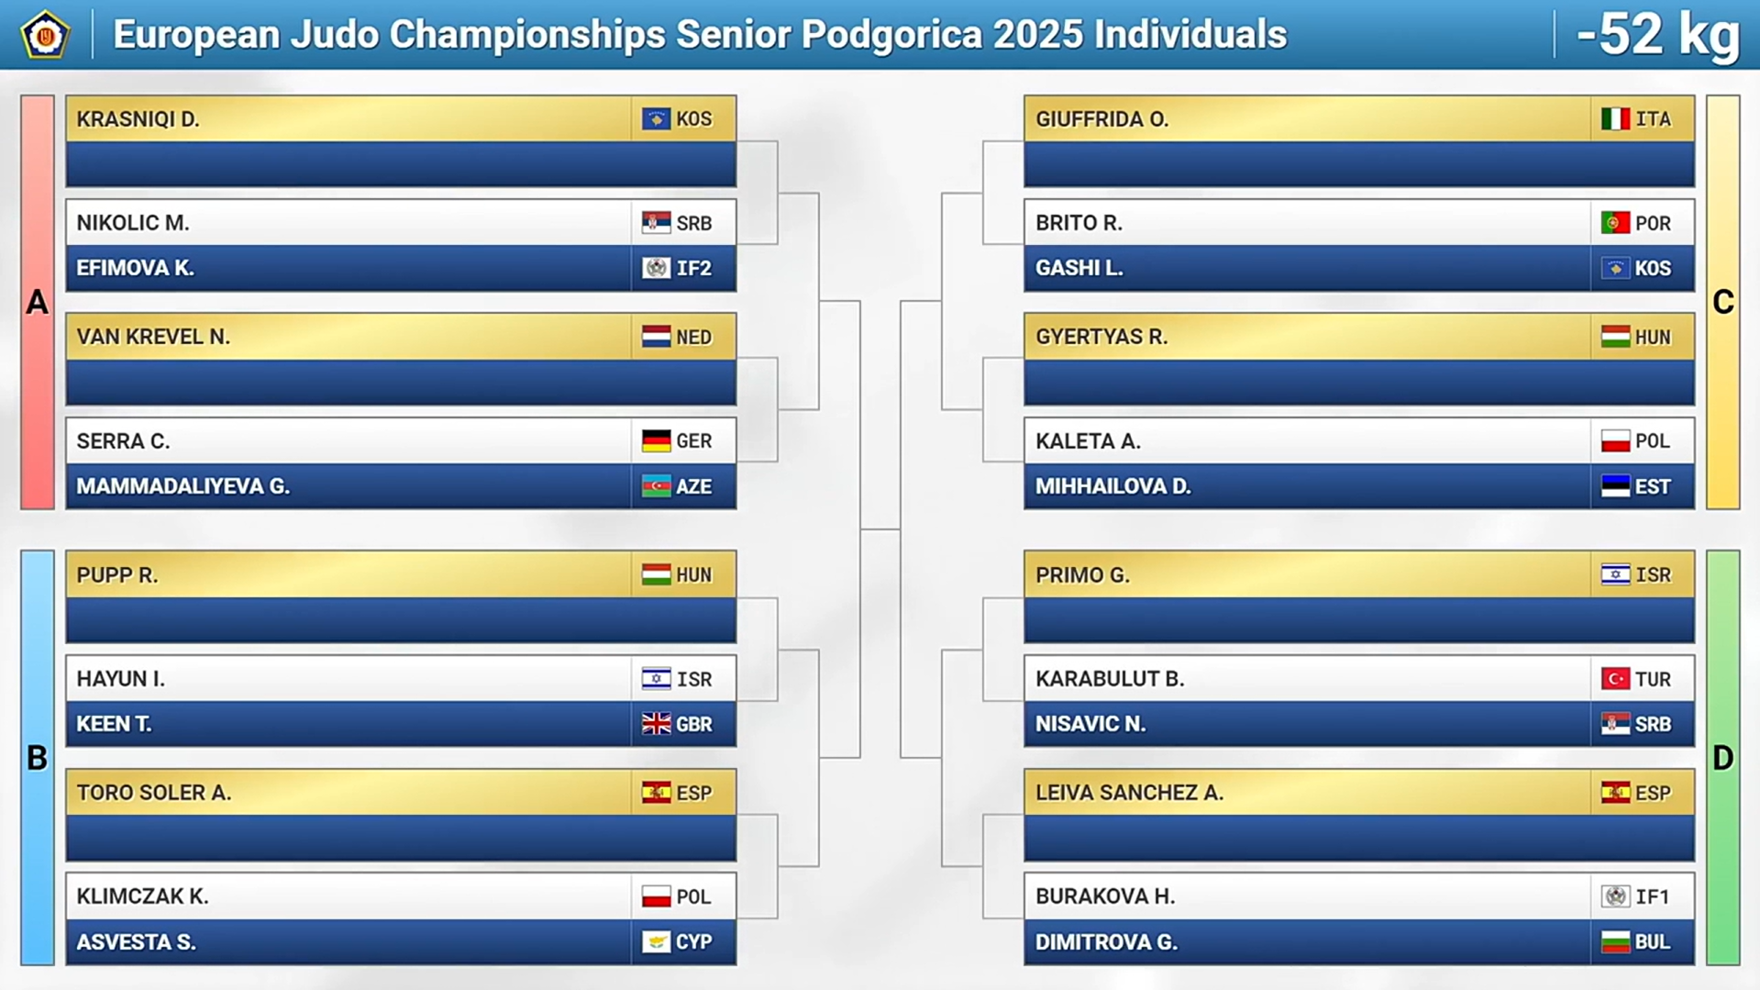
Task: Click the championship title in the header
Action: click(700, 35)
